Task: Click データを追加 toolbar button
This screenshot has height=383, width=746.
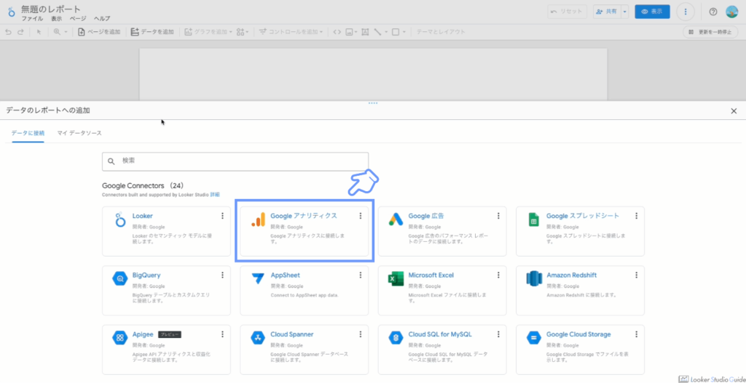Action: pos(152,32)
